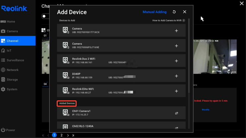Click the Added Devices heading
246x138 pixels.
click(67, 103)
